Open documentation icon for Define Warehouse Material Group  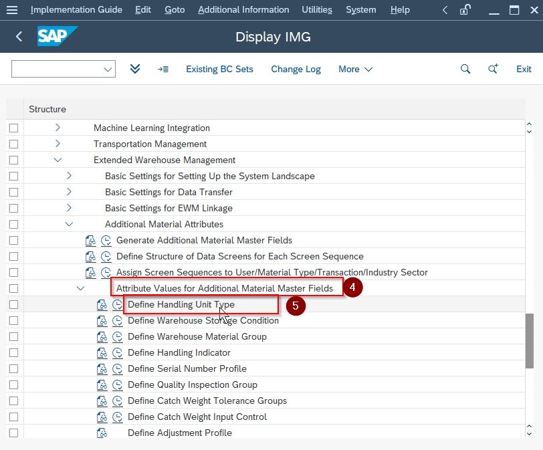102,337
